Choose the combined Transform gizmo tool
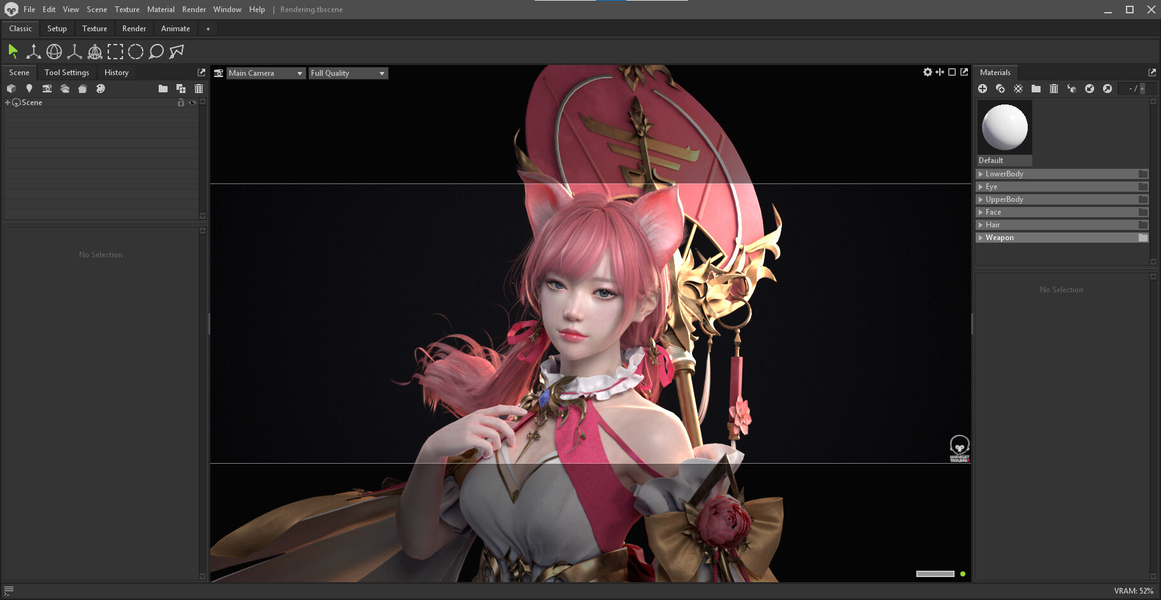The image size is (1161, 600). (x=95, y=52)
